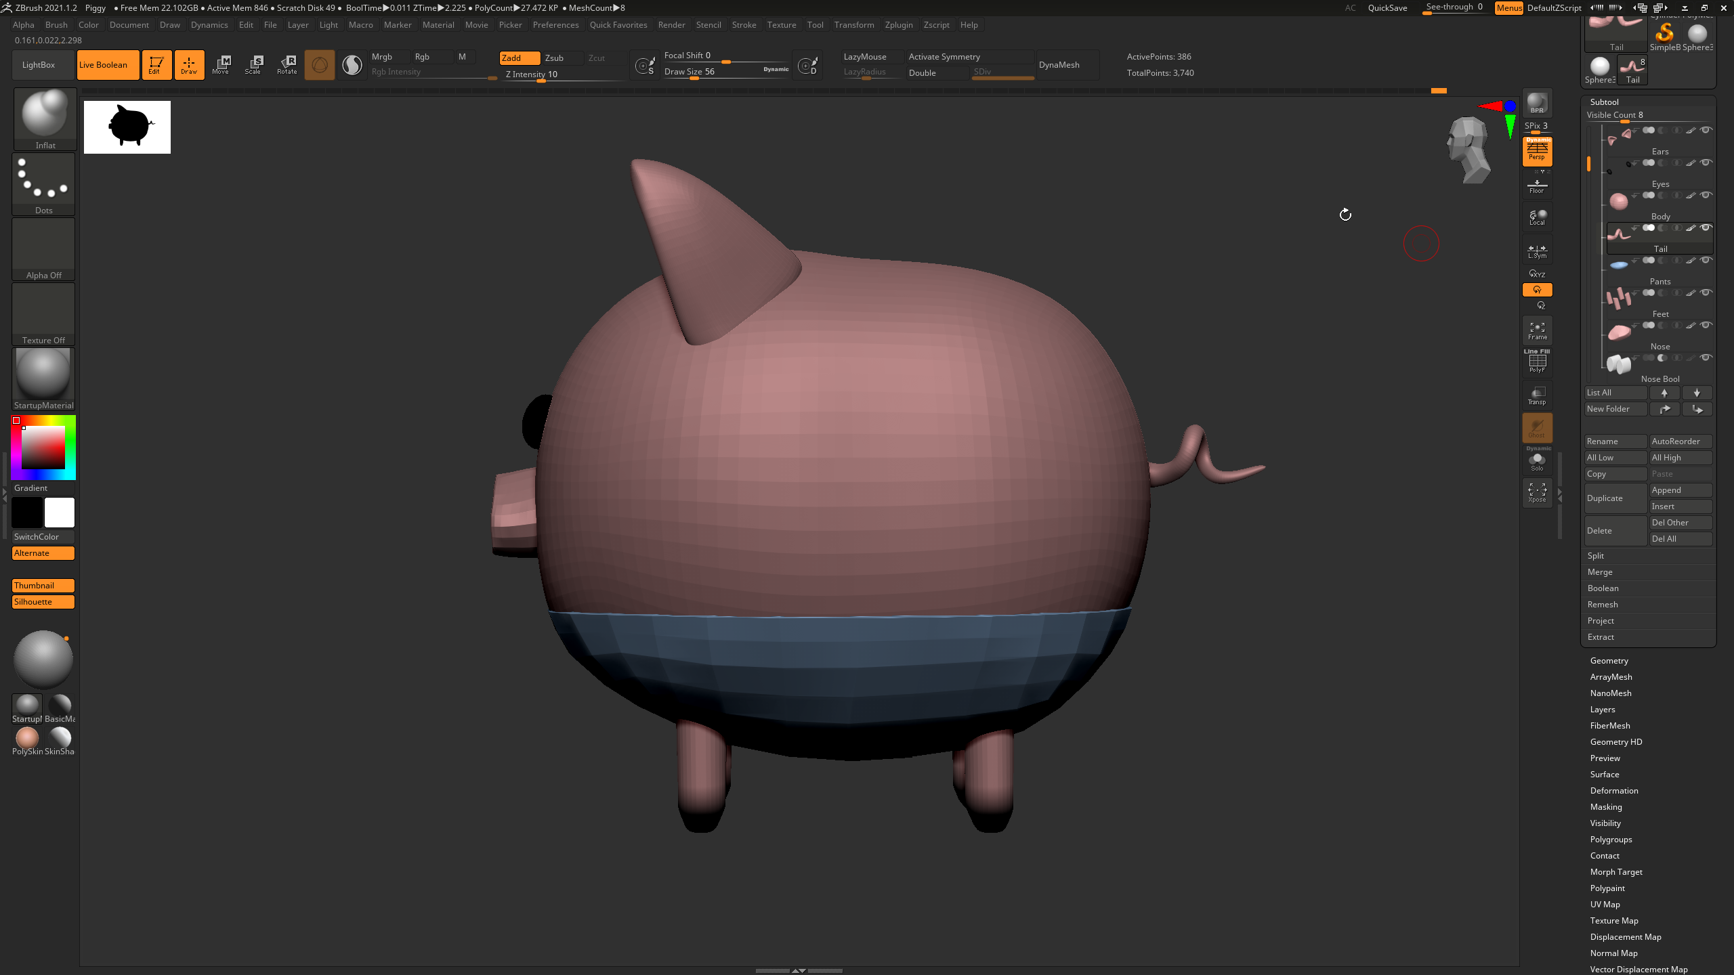Toggle the Y-axis rotation button
1734x975 pixels.
click(x=1537, y=290)
